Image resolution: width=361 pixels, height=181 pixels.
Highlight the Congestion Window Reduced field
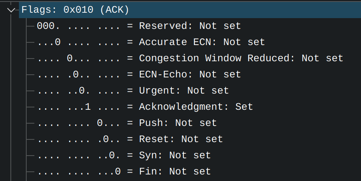[x=241, y=58]
